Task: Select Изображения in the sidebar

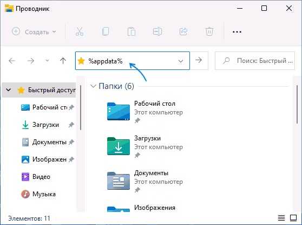Action: (44, 159)
